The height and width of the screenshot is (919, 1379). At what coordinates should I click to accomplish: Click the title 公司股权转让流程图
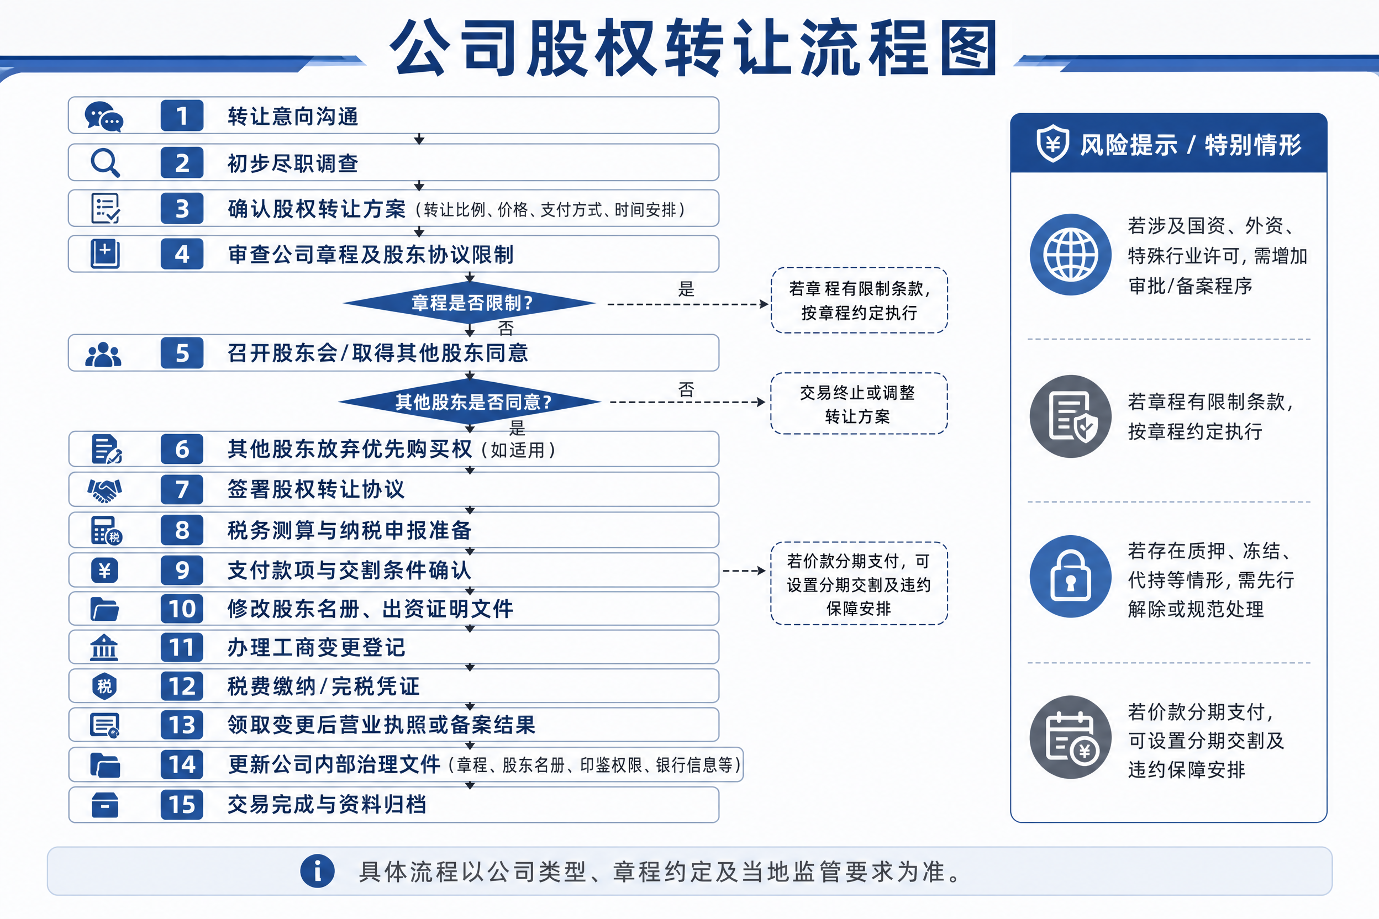pyautogui.click(x=693, y=48)
